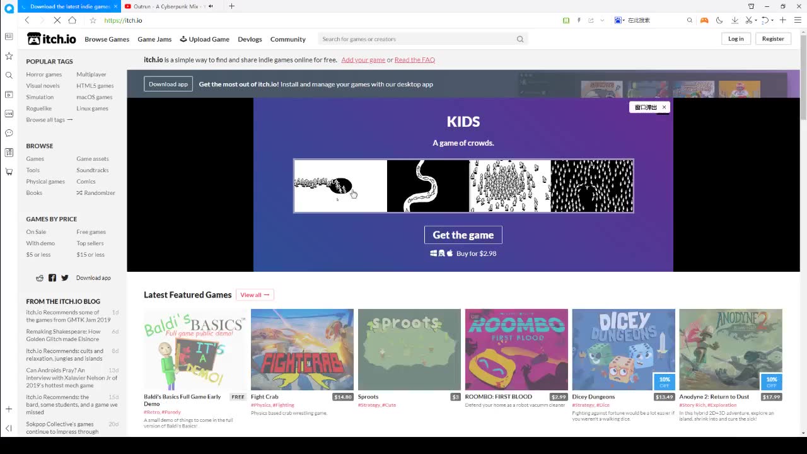
Task: Open the #Retro tag under Baldi's Basics
Action: 151,412
